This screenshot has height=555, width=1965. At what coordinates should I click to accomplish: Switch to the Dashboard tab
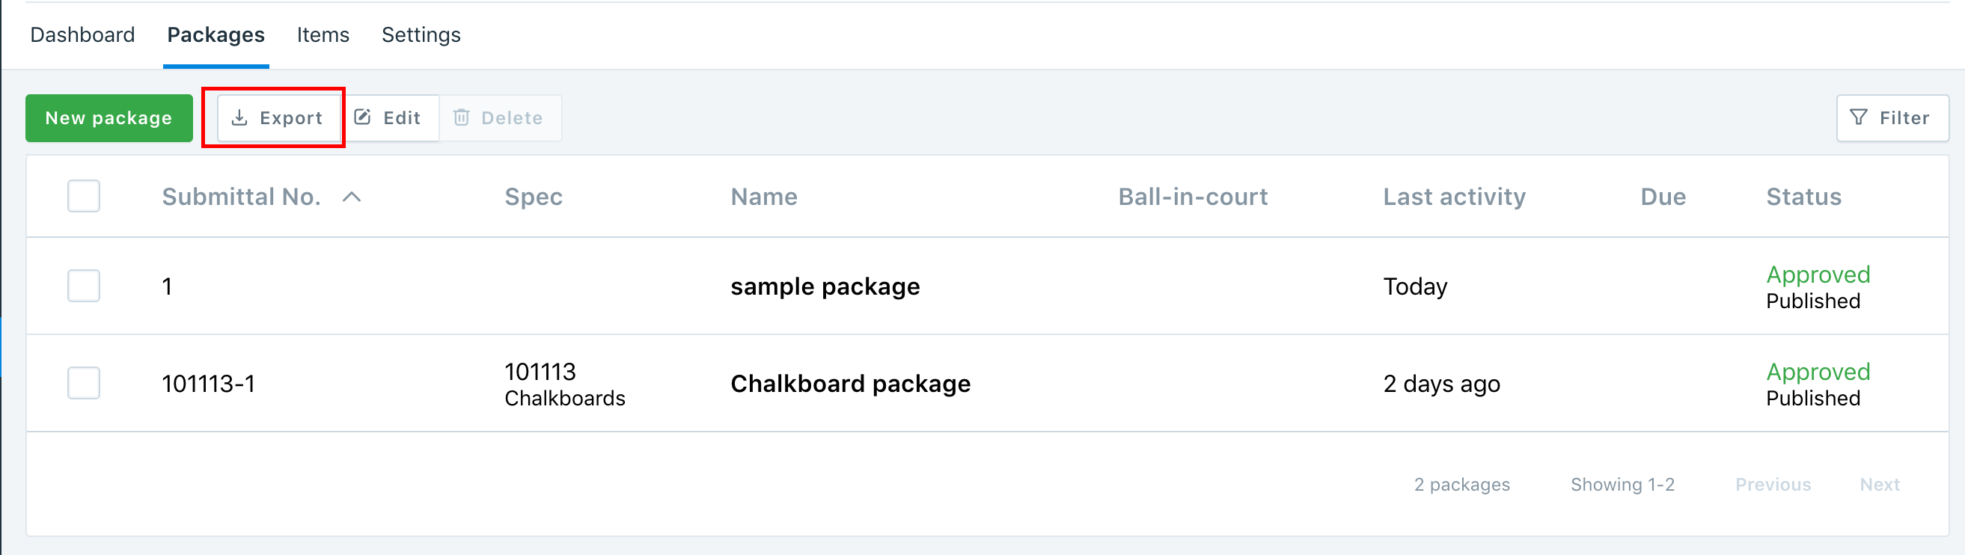coord(82,34)
